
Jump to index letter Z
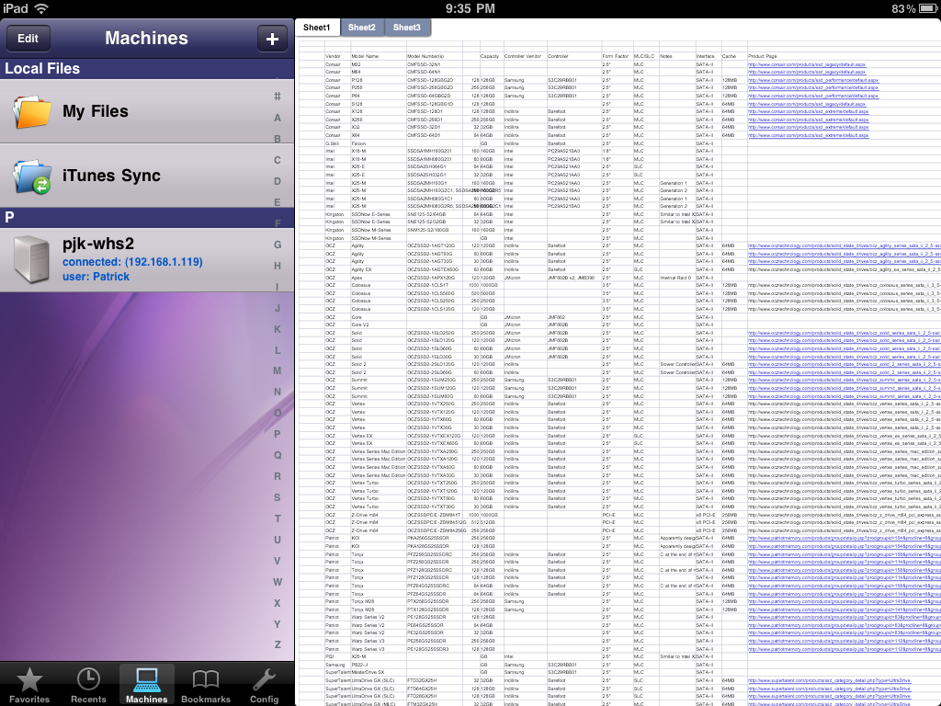click(x=278, y=644)
